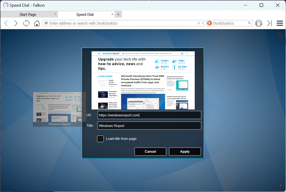The width and height of the screenshot is (286, 192).
Task: Bookmark the page with the star icon
Action: coord(199,23)
